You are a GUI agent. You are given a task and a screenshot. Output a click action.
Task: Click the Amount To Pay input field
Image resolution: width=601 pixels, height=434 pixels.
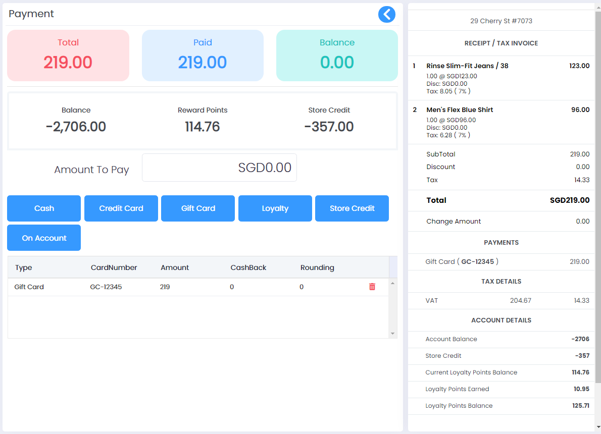click(219, 167)
